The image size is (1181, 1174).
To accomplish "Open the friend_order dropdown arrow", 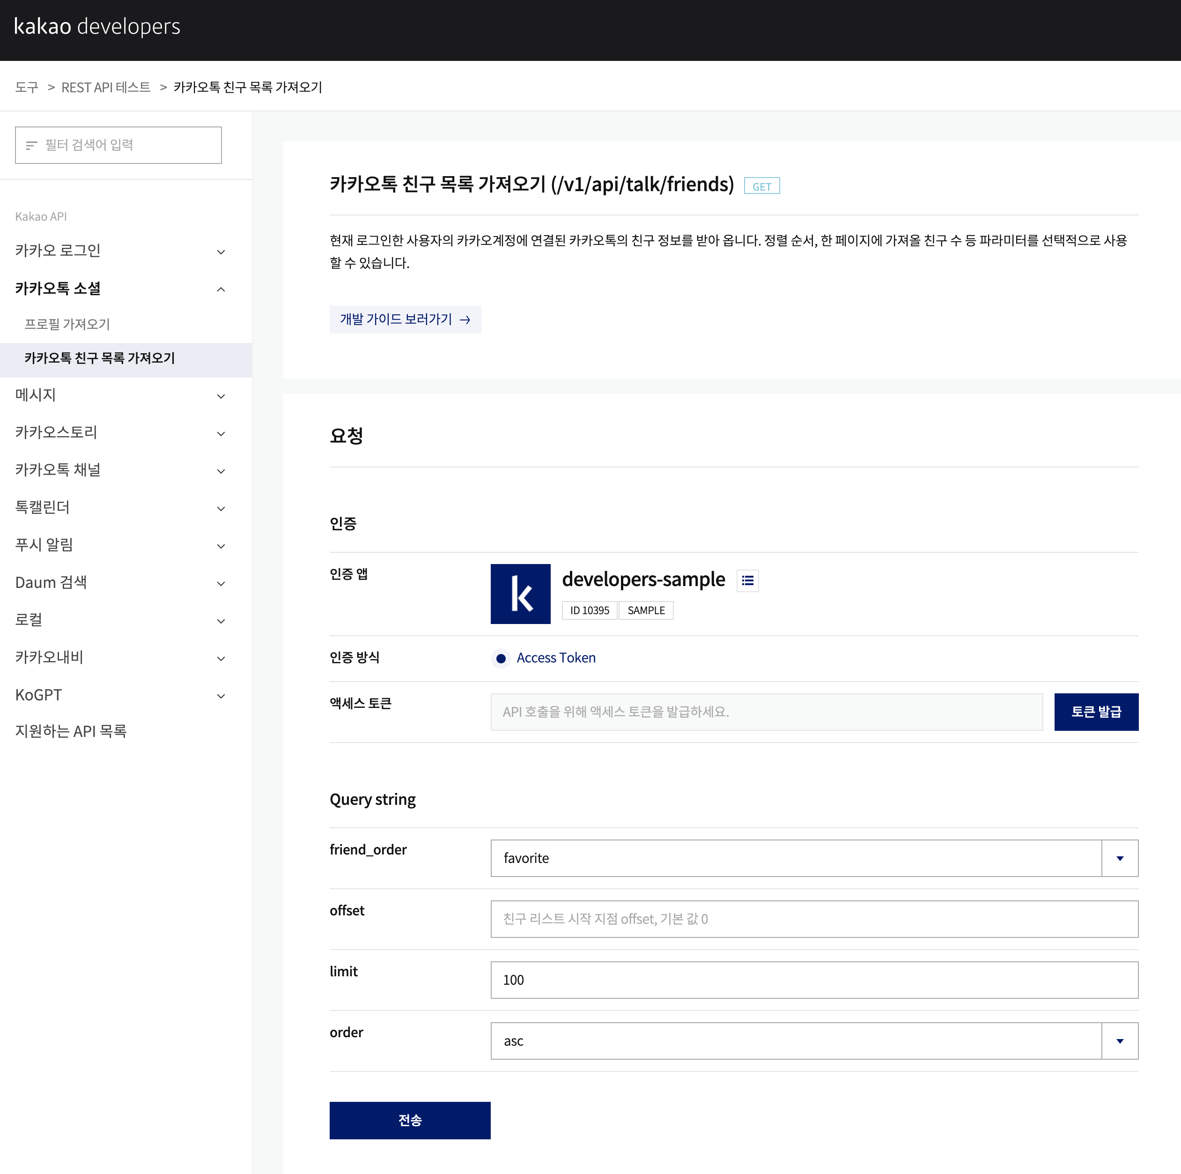I will coord(1119,859).
